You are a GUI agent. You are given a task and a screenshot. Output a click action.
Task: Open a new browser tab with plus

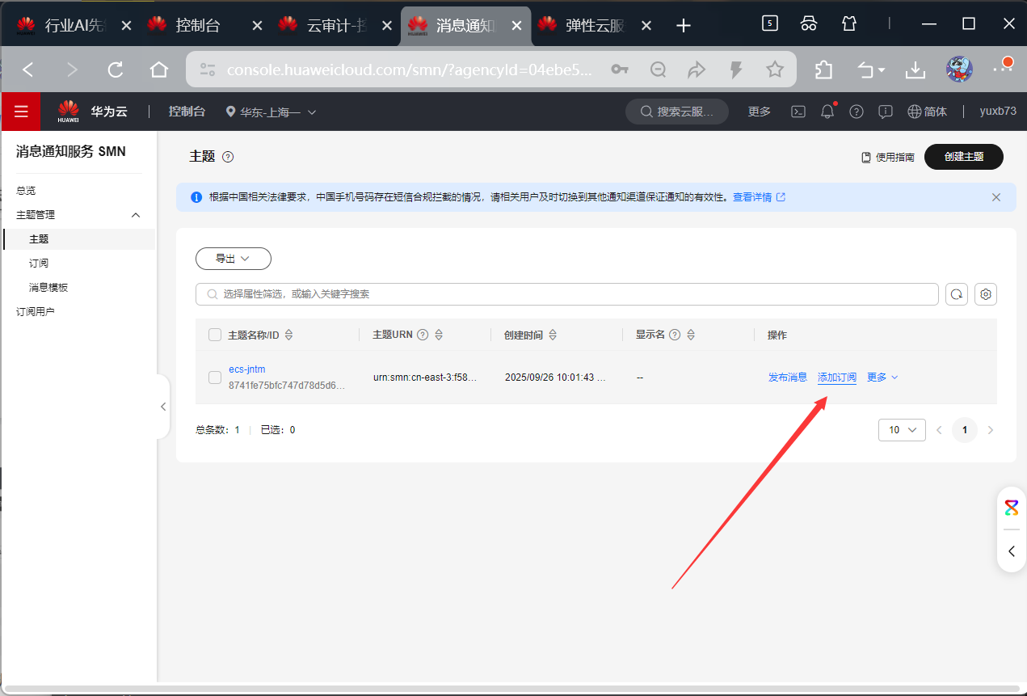[x=684, y=25]
